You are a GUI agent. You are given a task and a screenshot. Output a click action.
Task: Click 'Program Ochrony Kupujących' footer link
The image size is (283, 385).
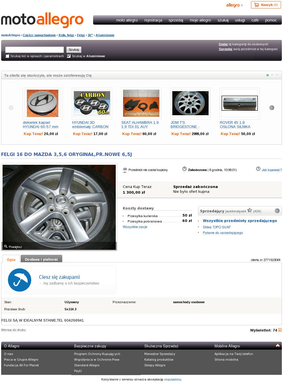tap(97, 354)
